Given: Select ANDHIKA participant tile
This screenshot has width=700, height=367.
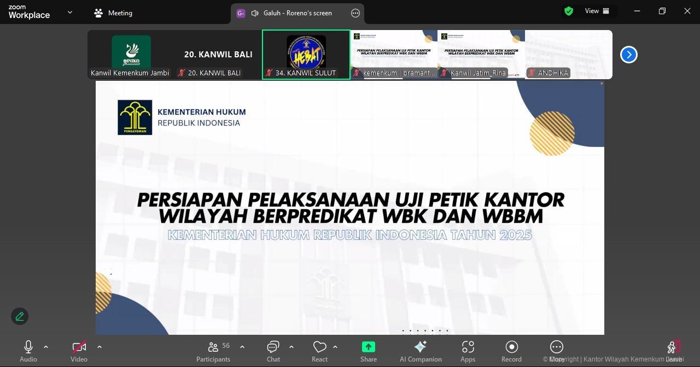Looking at the screenshot, I should point(569,55).
